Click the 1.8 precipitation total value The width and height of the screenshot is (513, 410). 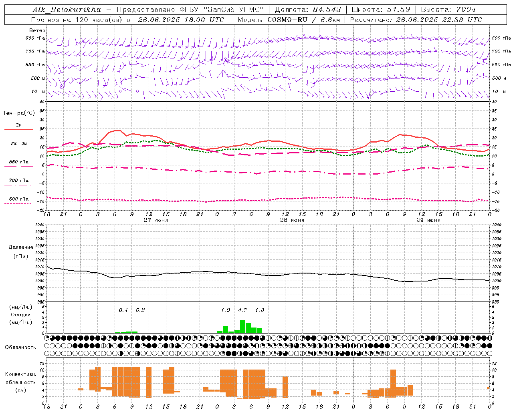point(260,310)
